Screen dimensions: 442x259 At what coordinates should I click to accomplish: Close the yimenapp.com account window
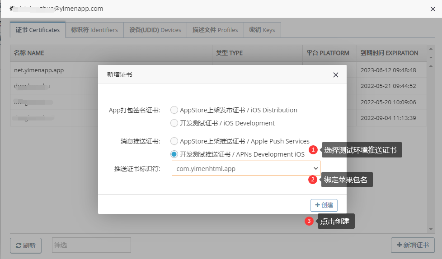tap(433, 9)
